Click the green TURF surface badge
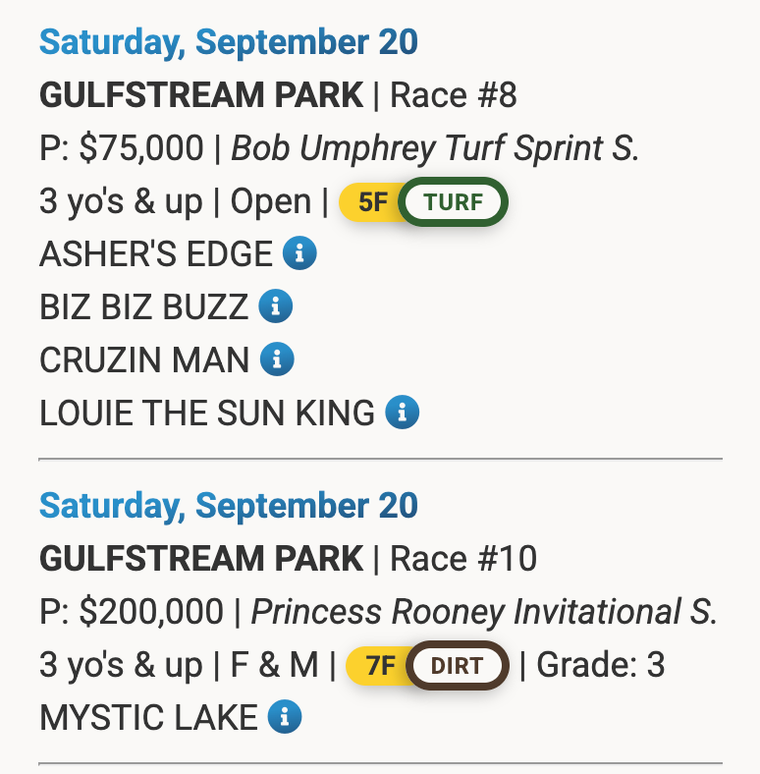This screenshot has width=760, height=774. tap(454, 203)
